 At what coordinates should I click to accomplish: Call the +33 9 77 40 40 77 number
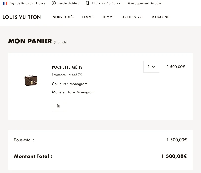pyautogui.click(x=106, y=3)
